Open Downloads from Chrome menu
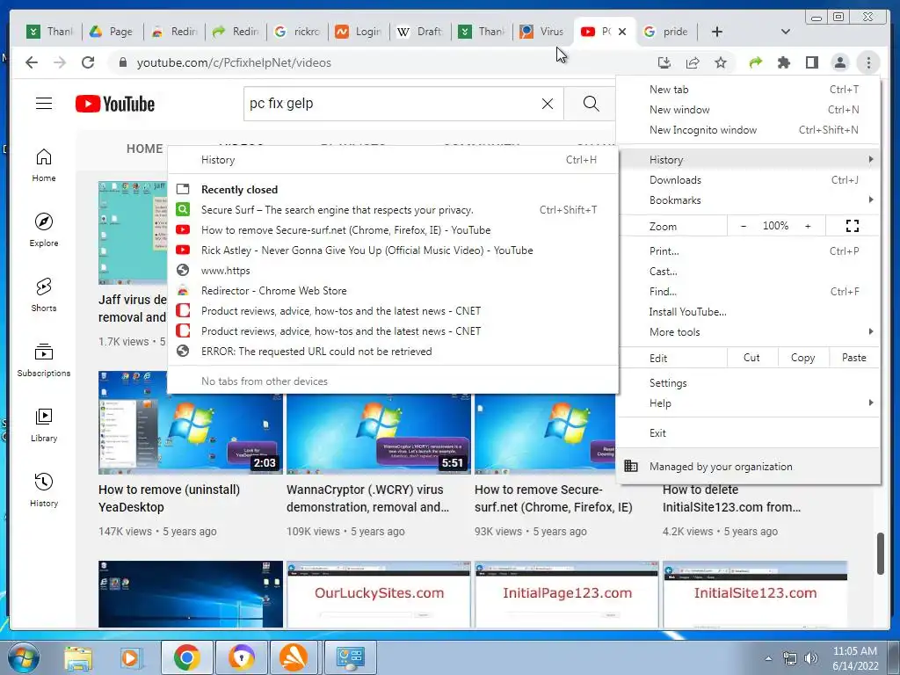This screenshot has height=675, width=900. click(749, 180)
